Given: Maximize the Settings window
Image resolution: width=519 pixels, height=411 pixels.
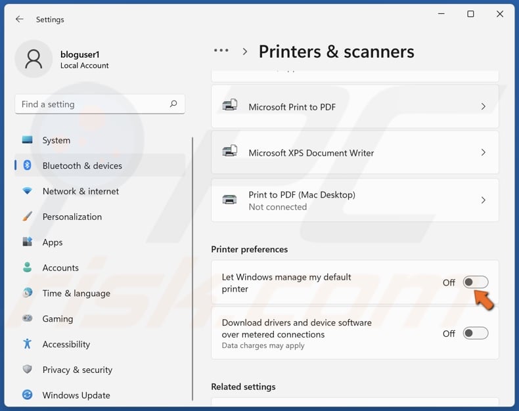Looking at the screenshot, I should pyautogui.click(x=470, y=14).
